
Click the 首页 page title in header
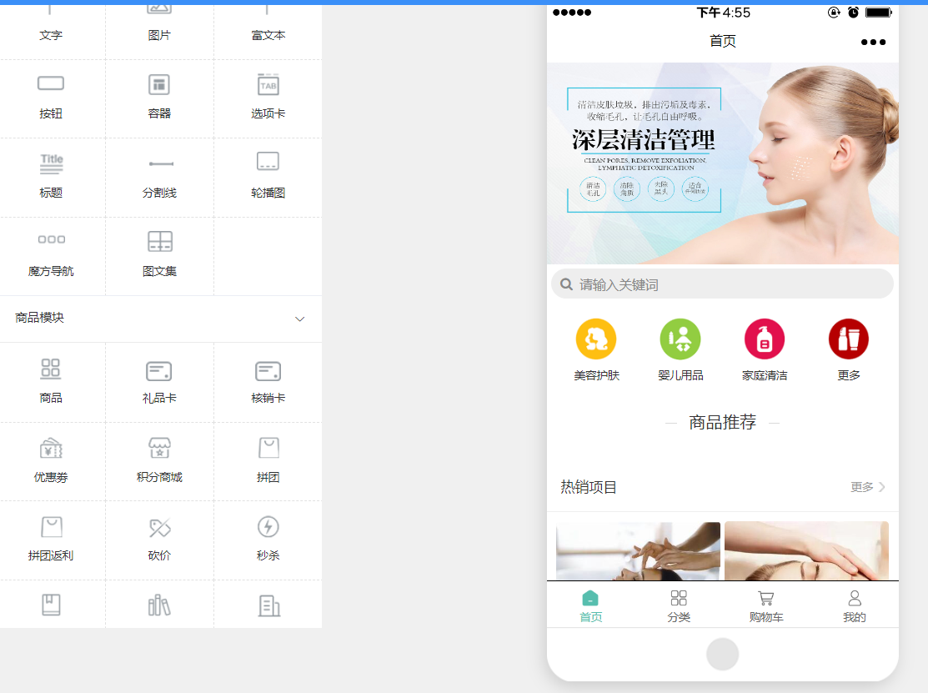[x=723, y=41]
